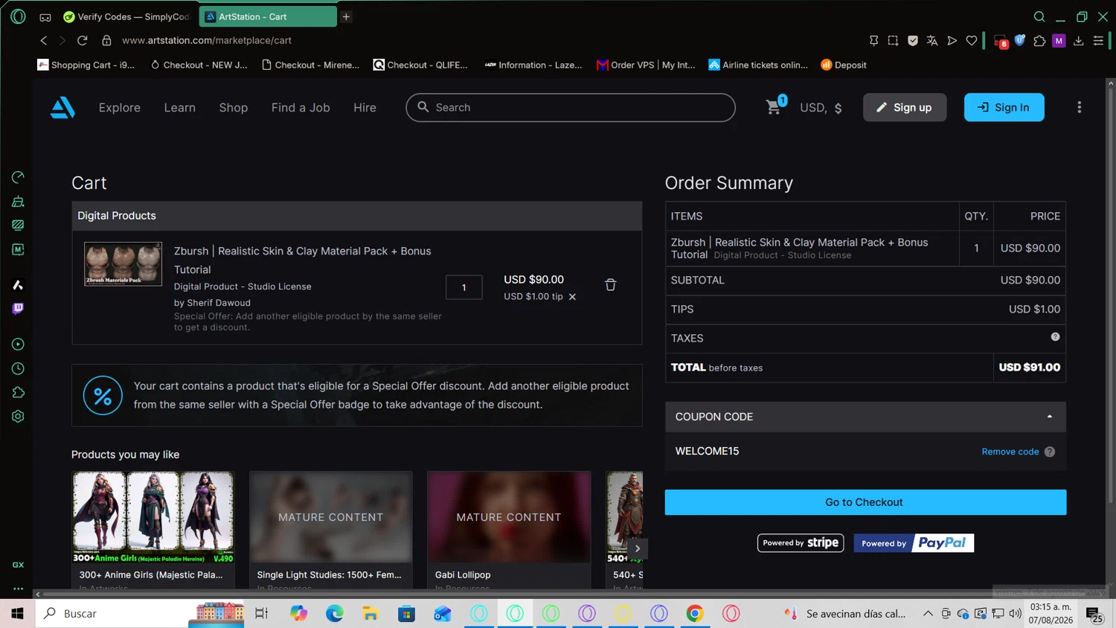
Task: Open Order VPS bookmark
Action: tap(646, 65)
